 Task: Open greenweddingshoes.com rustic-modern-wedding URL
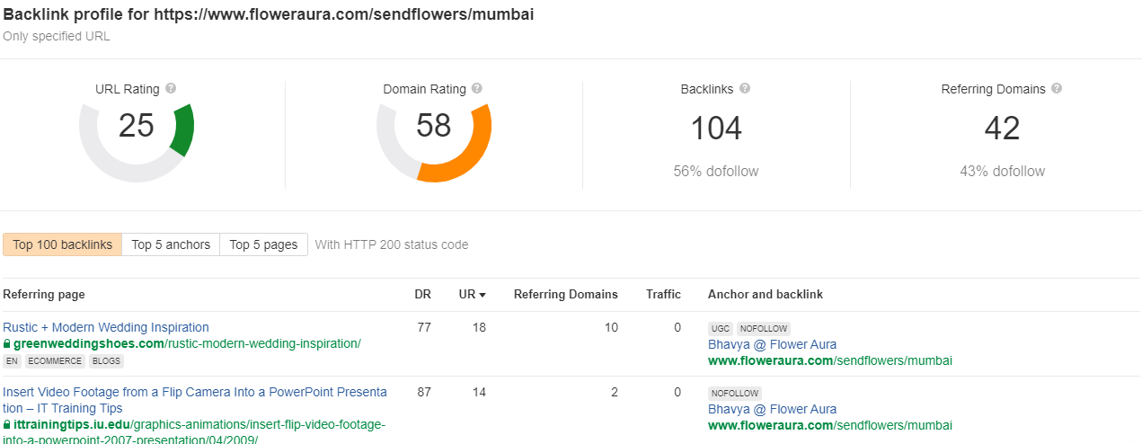[187, 343]
